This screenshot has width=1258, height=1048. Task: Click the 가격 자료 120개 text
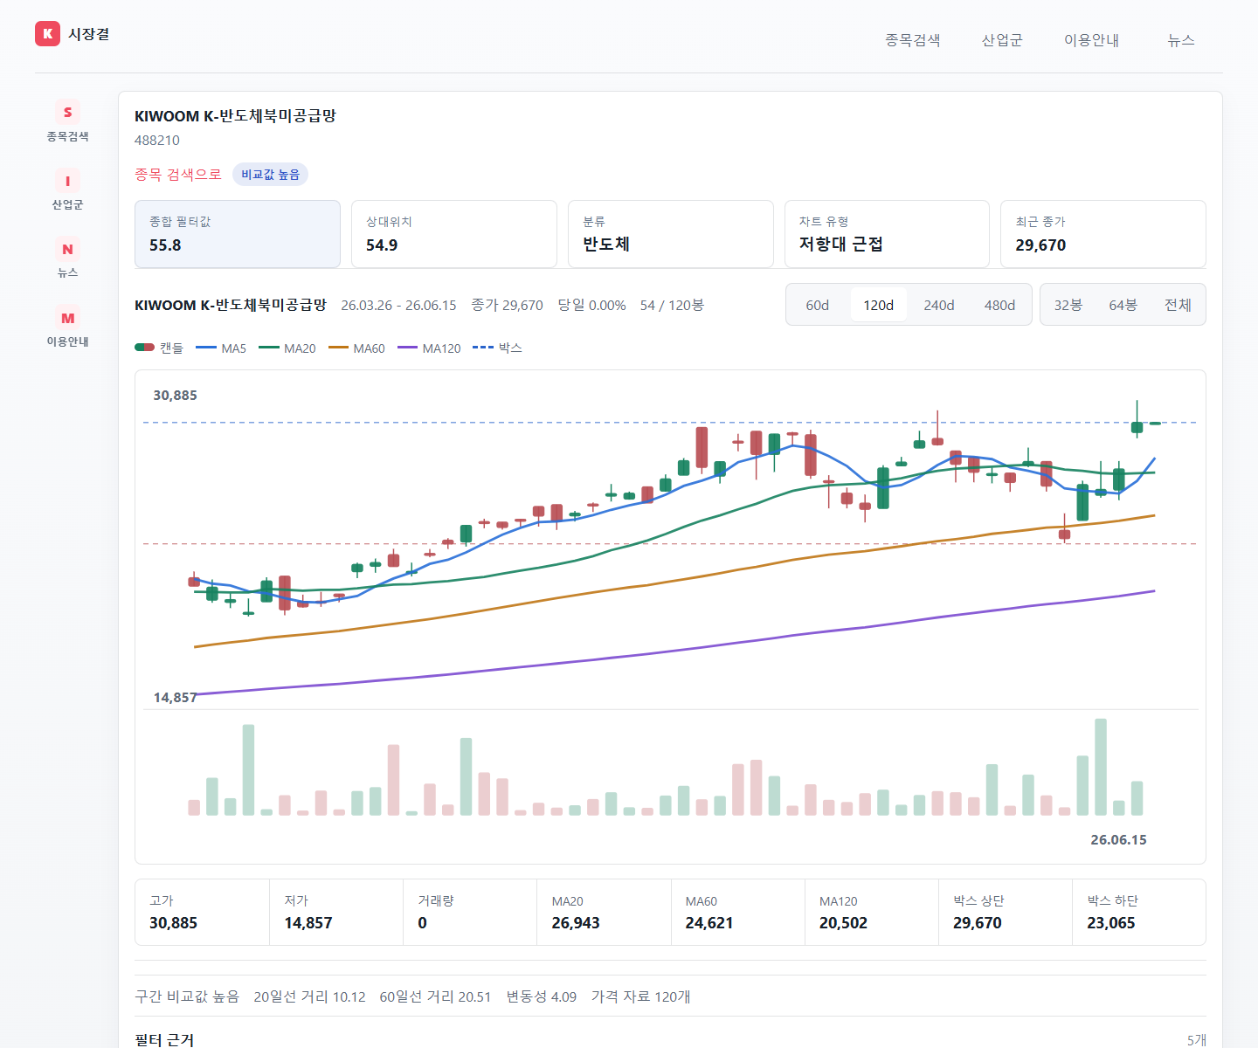pos(641,996)
